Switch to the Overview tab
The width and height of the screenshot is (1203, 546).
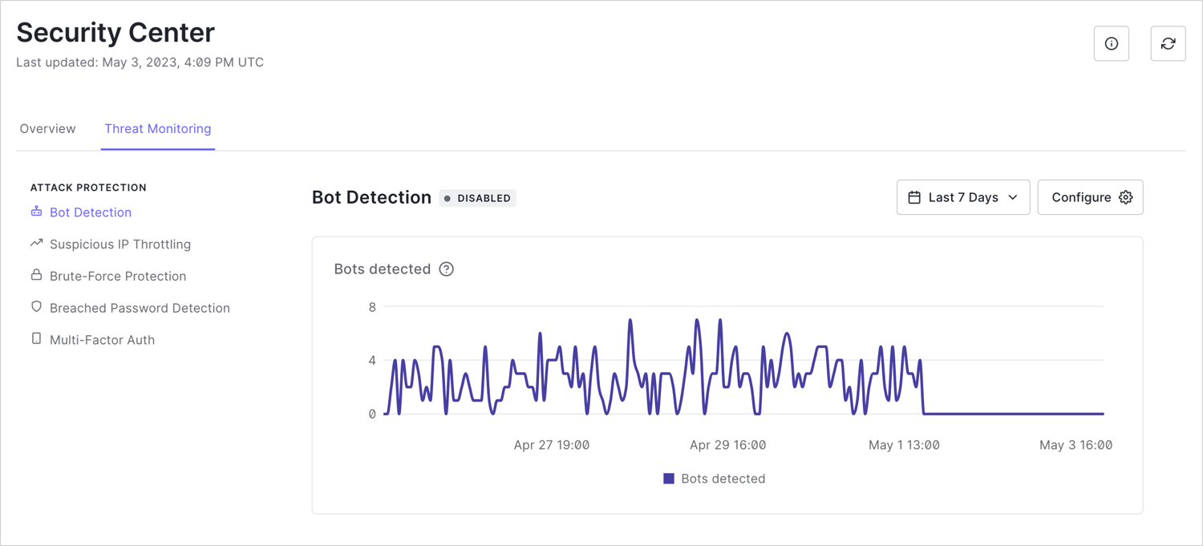(x=47, y=128)
